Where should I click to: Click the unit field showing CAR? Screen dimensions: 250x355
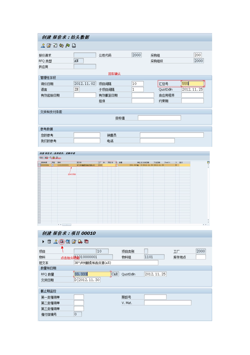pyautogui.click(x=115, y=274)
